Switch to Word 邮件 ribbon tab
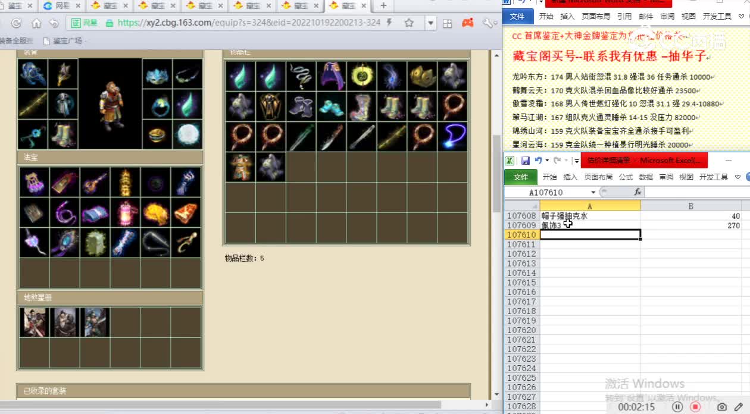The image size is (750, 414). point(646,17)
